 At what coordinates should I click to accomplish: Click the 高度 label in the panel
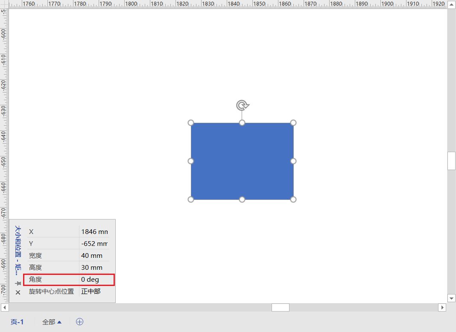(x=35, y=268)
